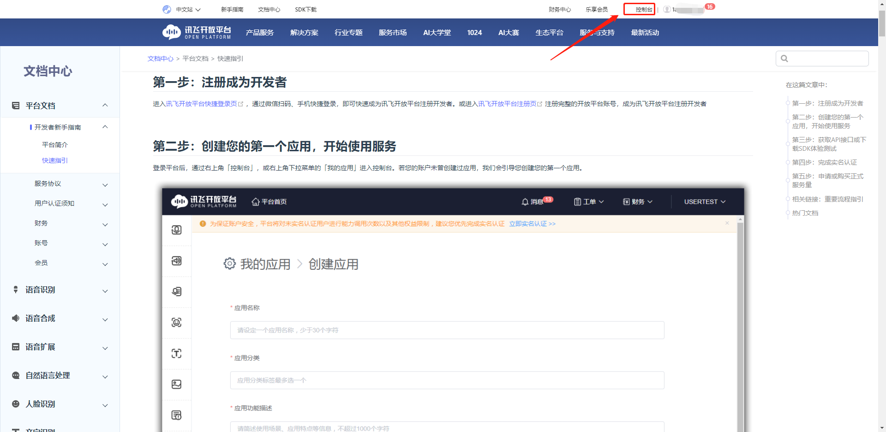The width and height of the screenshot is (886, 432).
Task: Click the document icon beside 平台文档
Action: pyautogui.click(x=15, y=105)
